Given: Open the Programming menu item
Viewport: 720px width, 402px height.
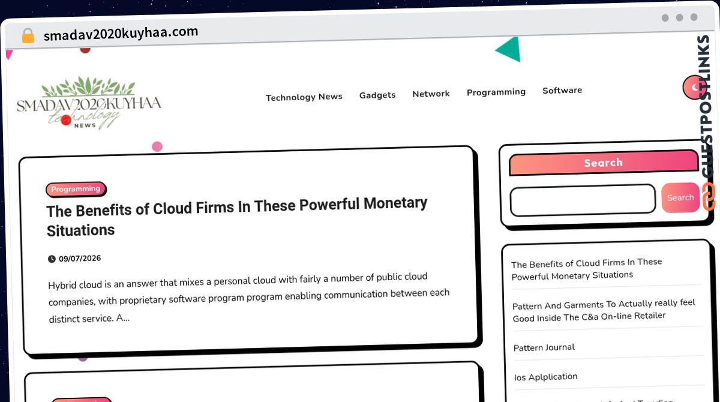Looking at the screenshot, I should coord(496,92).
